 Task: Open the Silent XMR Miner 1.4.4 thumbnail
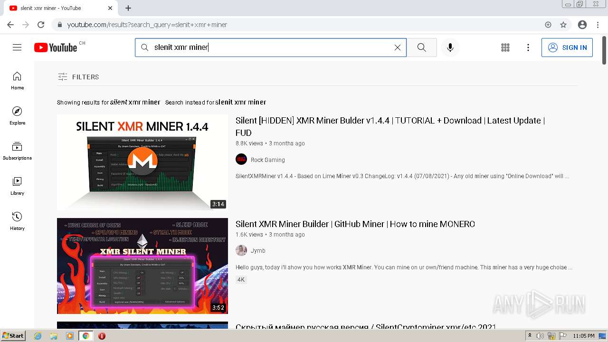point(142,162)
